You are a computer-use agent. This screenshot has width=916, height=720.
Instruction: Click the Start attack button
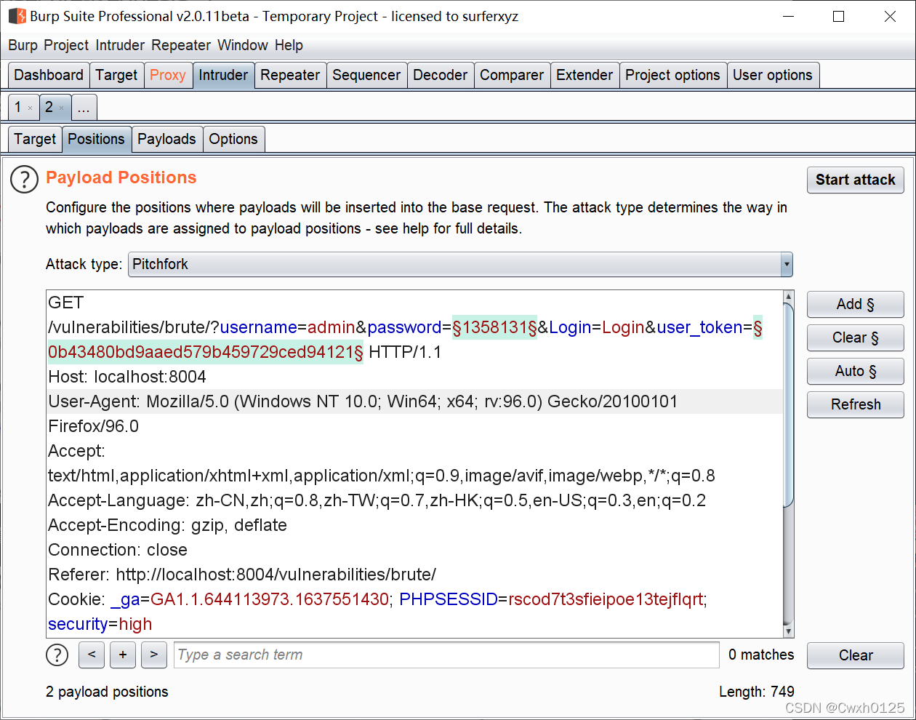pos(856,180)
